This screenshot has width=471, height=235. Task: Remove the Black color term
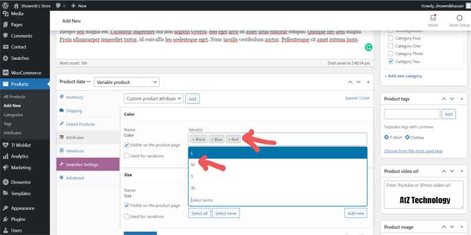[x=194, y=139]
